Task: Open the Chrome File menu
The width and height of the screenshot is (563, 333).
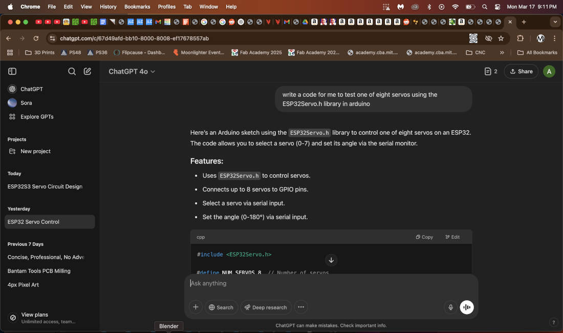Action: point(52,7)
